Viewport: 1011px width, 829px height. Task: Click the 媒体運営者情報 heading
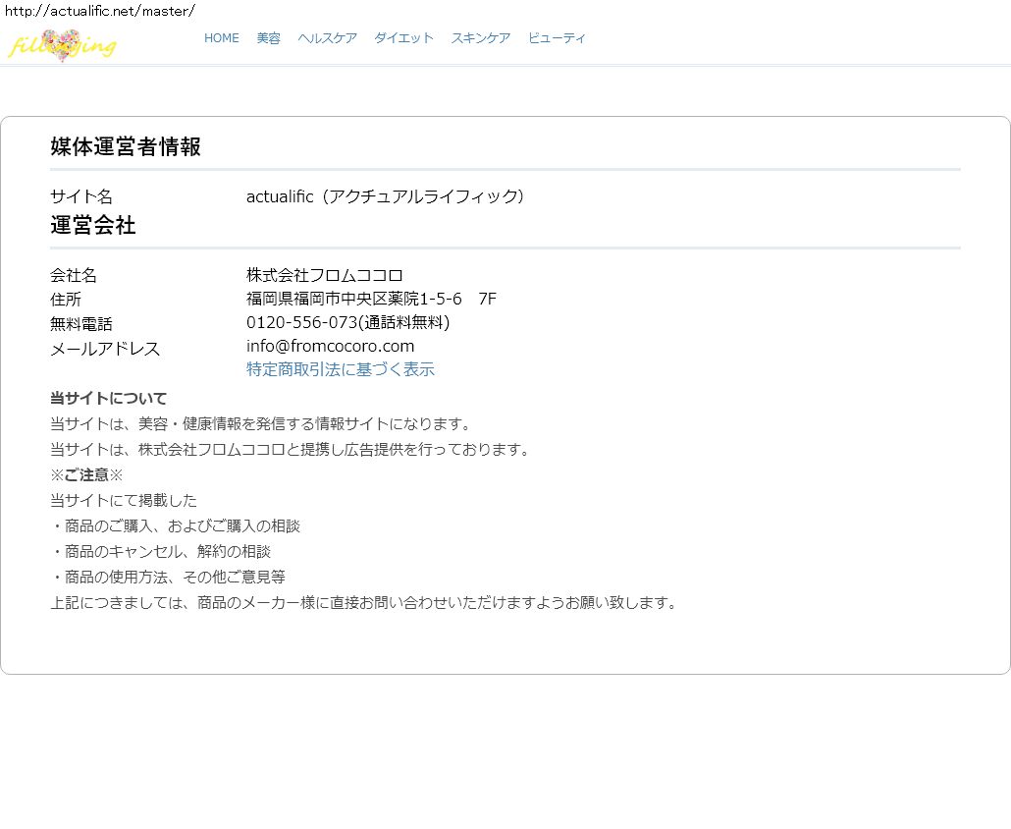click(126, 146)
